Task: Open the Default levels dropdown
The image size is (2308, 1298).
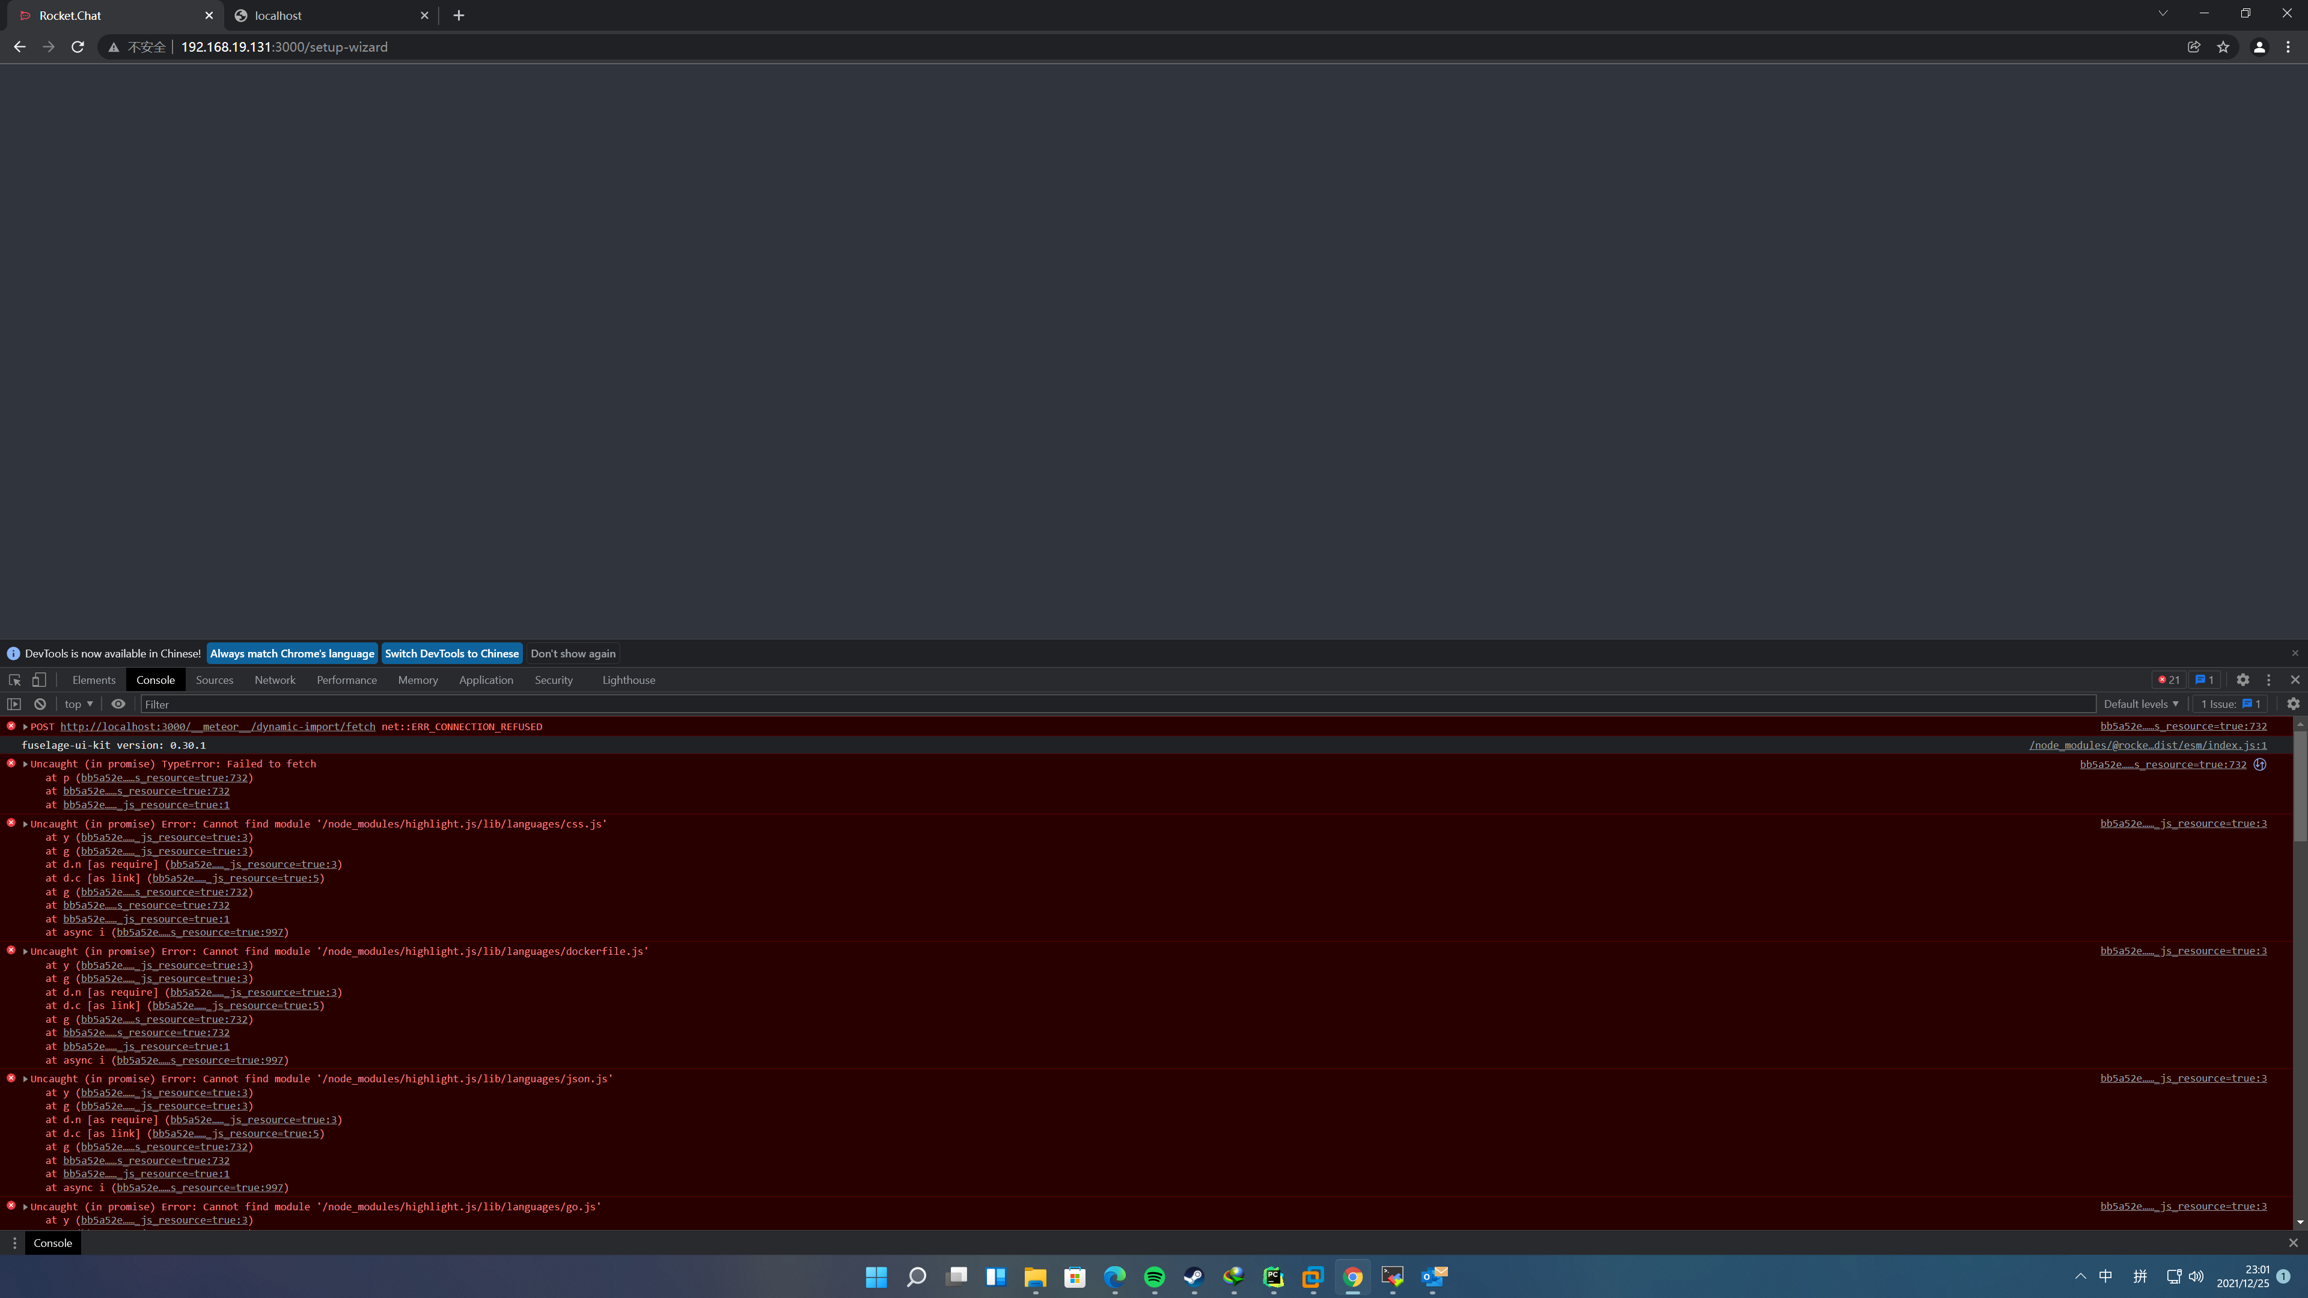Action: [2140, 704]
